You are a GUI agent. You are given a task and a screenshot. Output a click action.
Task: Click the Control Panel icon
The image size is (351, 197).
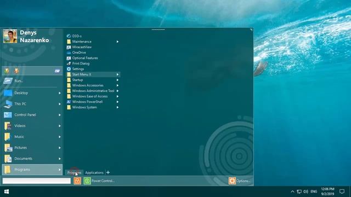point(8,115)
